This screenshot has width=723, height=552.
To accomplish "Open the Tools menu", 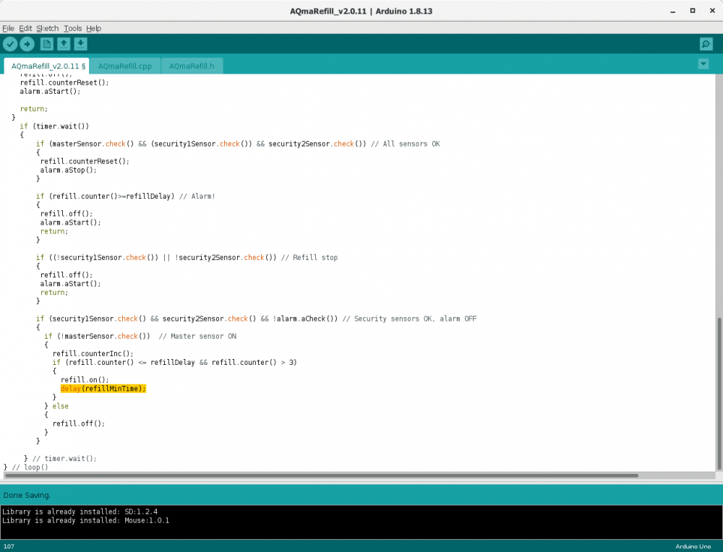I will point(72,28).
